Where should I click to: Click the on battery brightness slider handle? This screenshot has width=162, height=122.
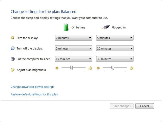pos(71,68)
